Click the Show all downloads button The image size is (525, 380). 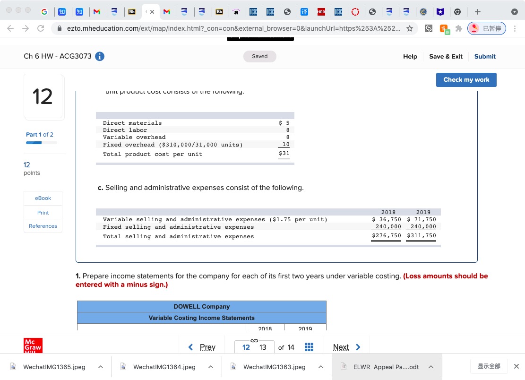coord(489,366)
